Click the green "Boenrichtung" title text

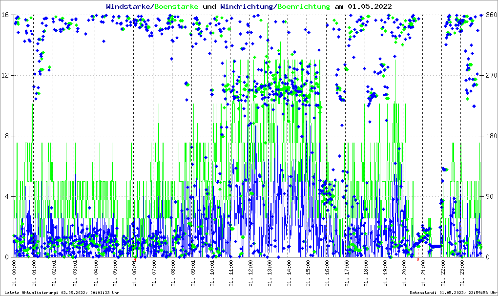[x=304, y=6]
